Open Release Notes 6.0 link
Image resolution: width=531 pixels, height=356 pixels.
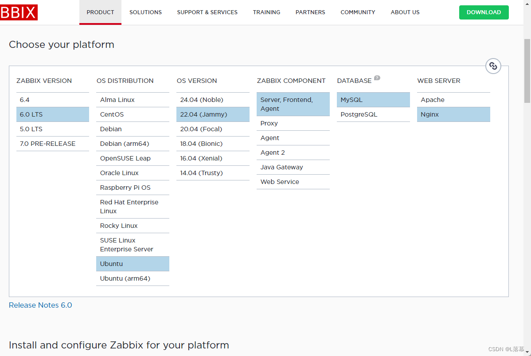pyautogui.click(x=40, y=305)
